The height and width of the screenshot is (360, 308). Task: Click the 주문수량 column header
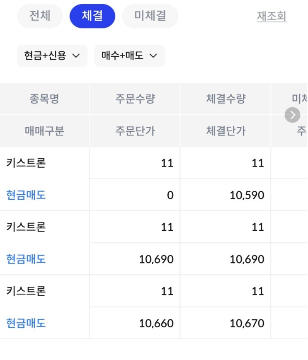coord(135,99)
